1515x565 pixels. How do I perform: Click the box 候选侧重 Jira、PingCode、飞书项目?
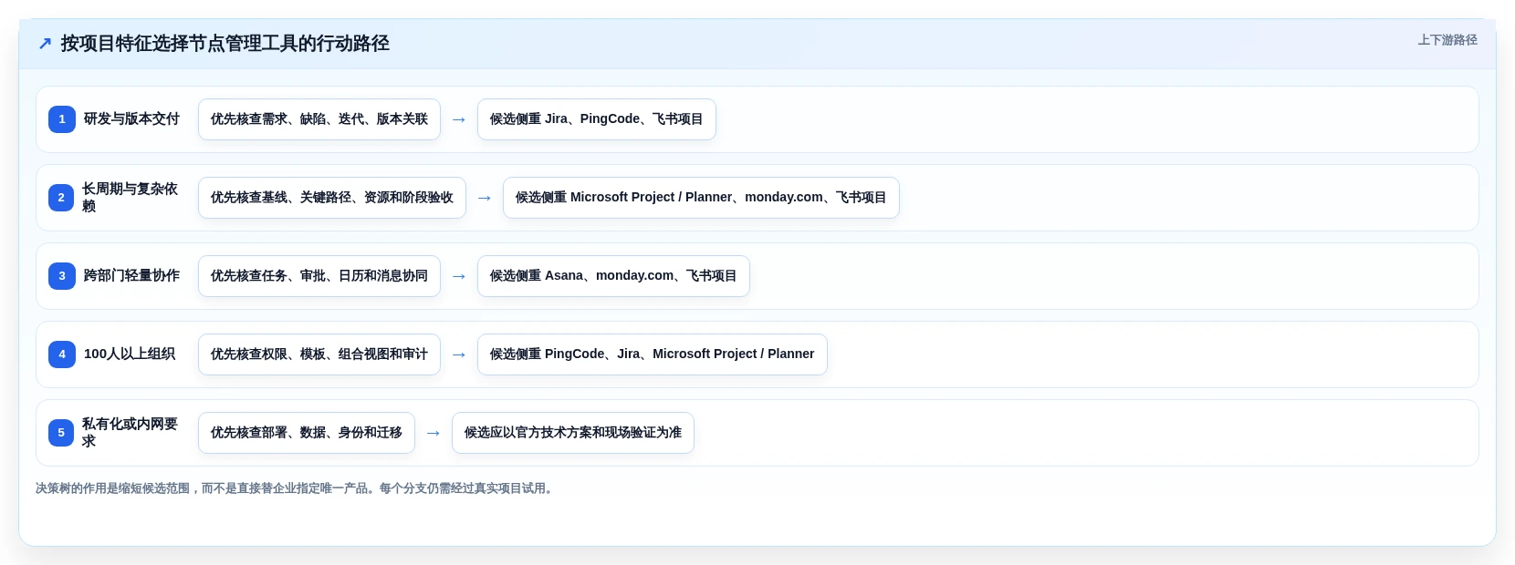tap(597, 119)
